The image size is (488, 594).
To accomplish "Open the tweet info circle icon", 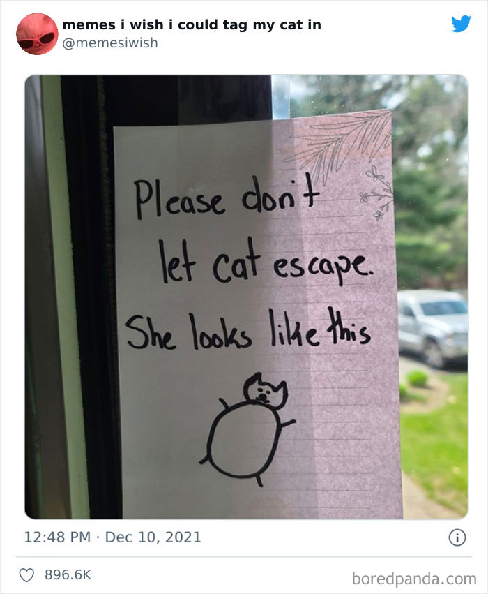I will click(457, 537).
